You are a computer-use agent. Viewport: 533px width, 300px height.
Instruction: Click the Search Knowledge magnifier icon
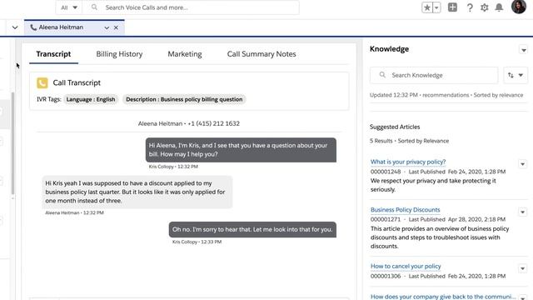382,75
